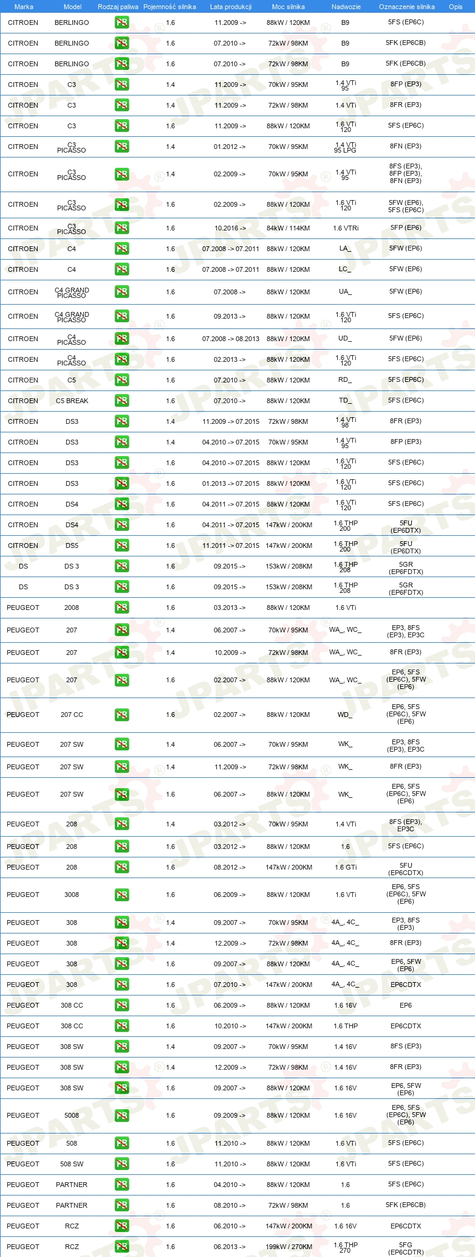The width and height of the screenshot is (475, 1257).
Task: Click fuel icon in Partner 72kW row
Action: (x=121, y=1205)
